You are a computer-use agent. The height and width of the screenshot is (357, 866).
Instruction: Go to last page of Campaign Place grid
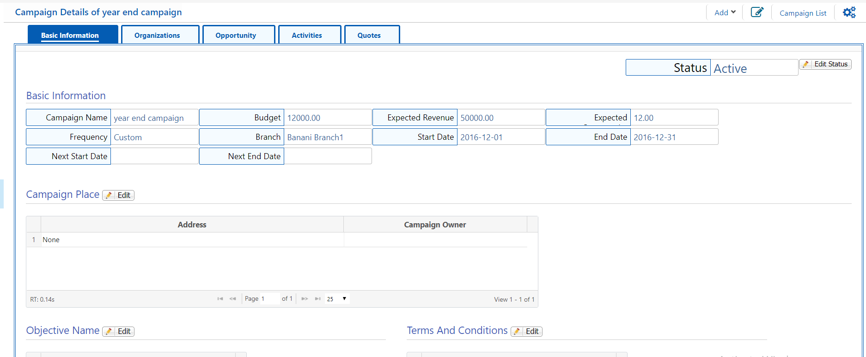(x=317, y=299)
